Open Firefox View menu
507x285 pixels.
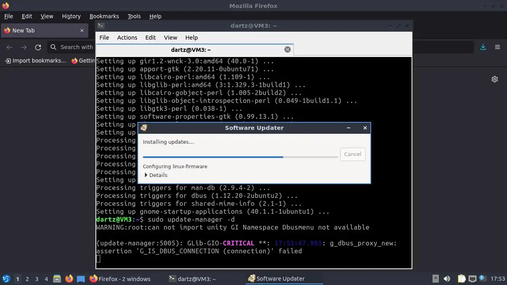tap(47, 16)
